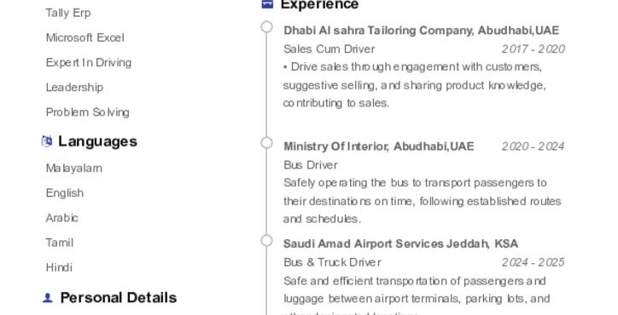Click Dhabi Al sahra Tailoring Company title
618x315 pixels.
point(422,31)
